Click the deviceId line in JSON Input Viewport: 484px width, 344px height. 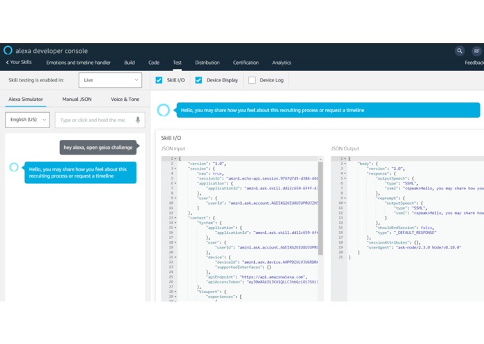point(266,262)
